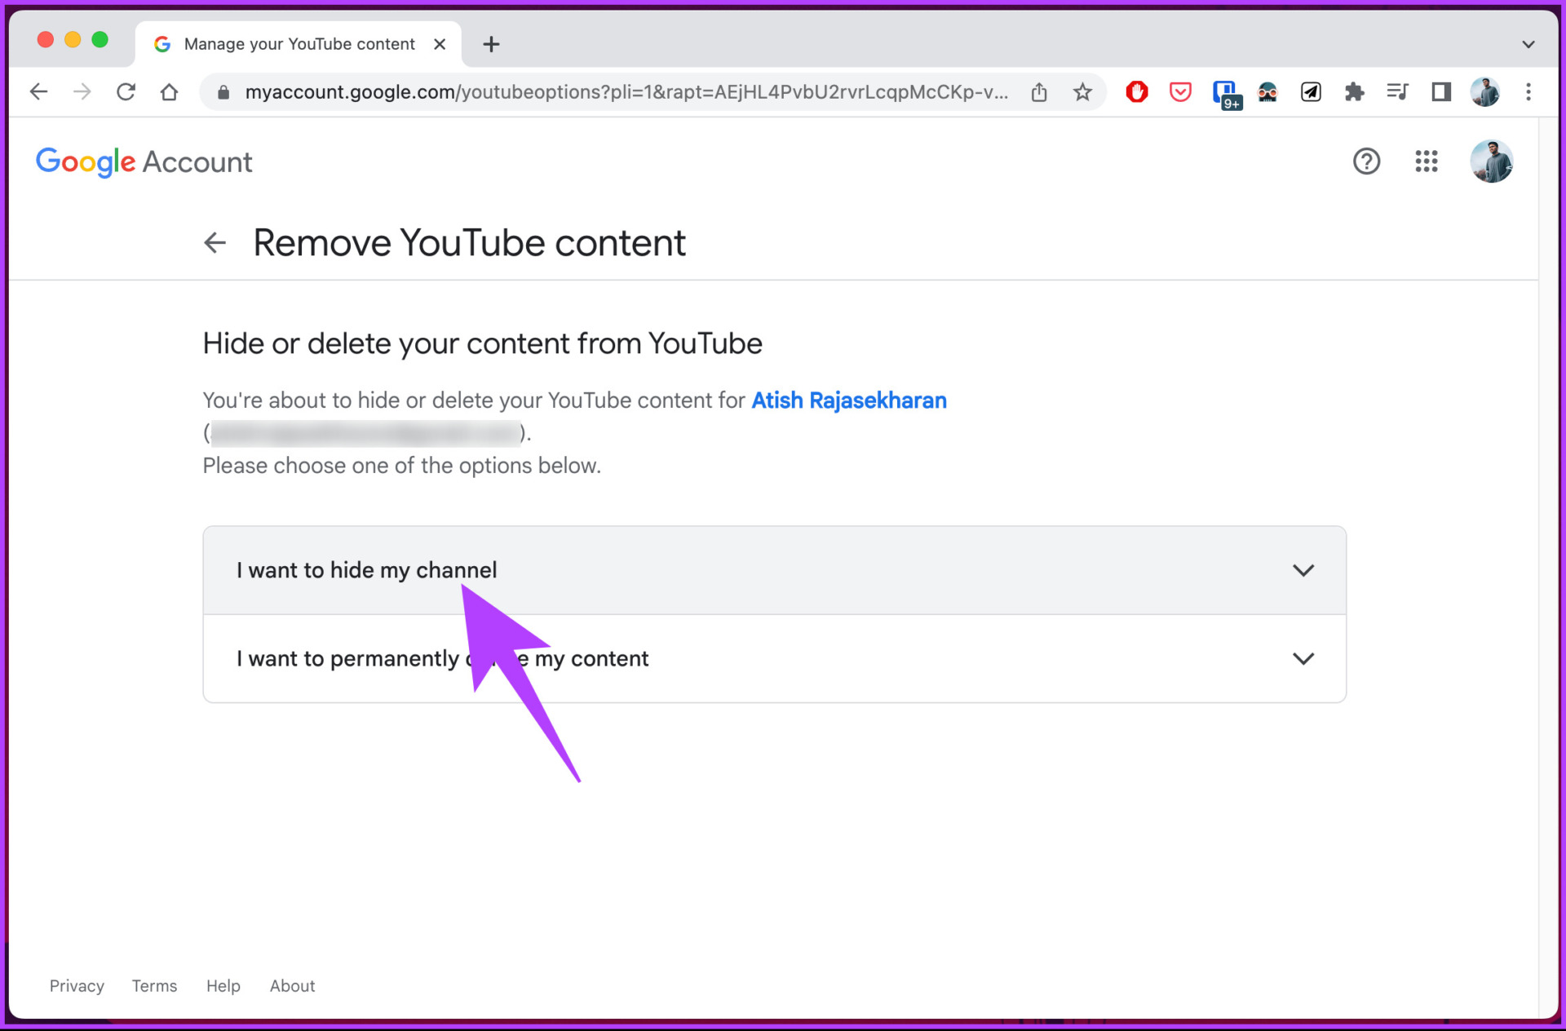1566x1031 pixels.
Task: Open the Atish Rajasekharan channel link
Action: [x=848, y=400]
